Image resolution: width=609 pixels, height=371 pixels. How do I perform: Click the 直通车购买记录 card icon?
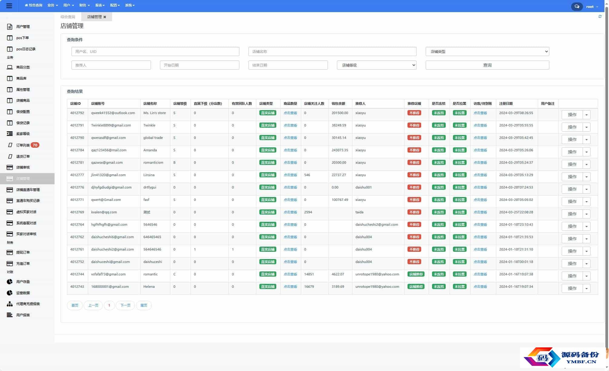[x=10, y=201]
